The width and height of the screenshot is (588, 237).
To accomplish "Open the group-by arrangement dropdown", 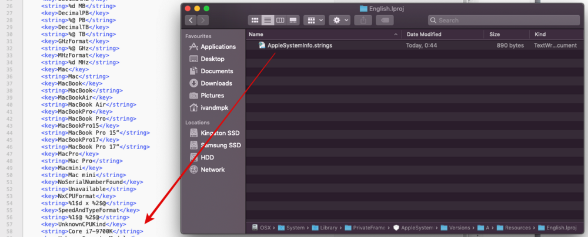I will coord(315,20).
